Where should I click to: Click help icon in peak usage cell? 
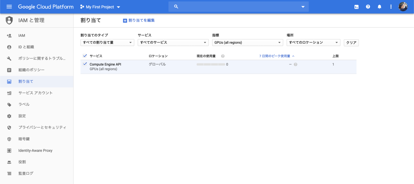tap(296, 64)
